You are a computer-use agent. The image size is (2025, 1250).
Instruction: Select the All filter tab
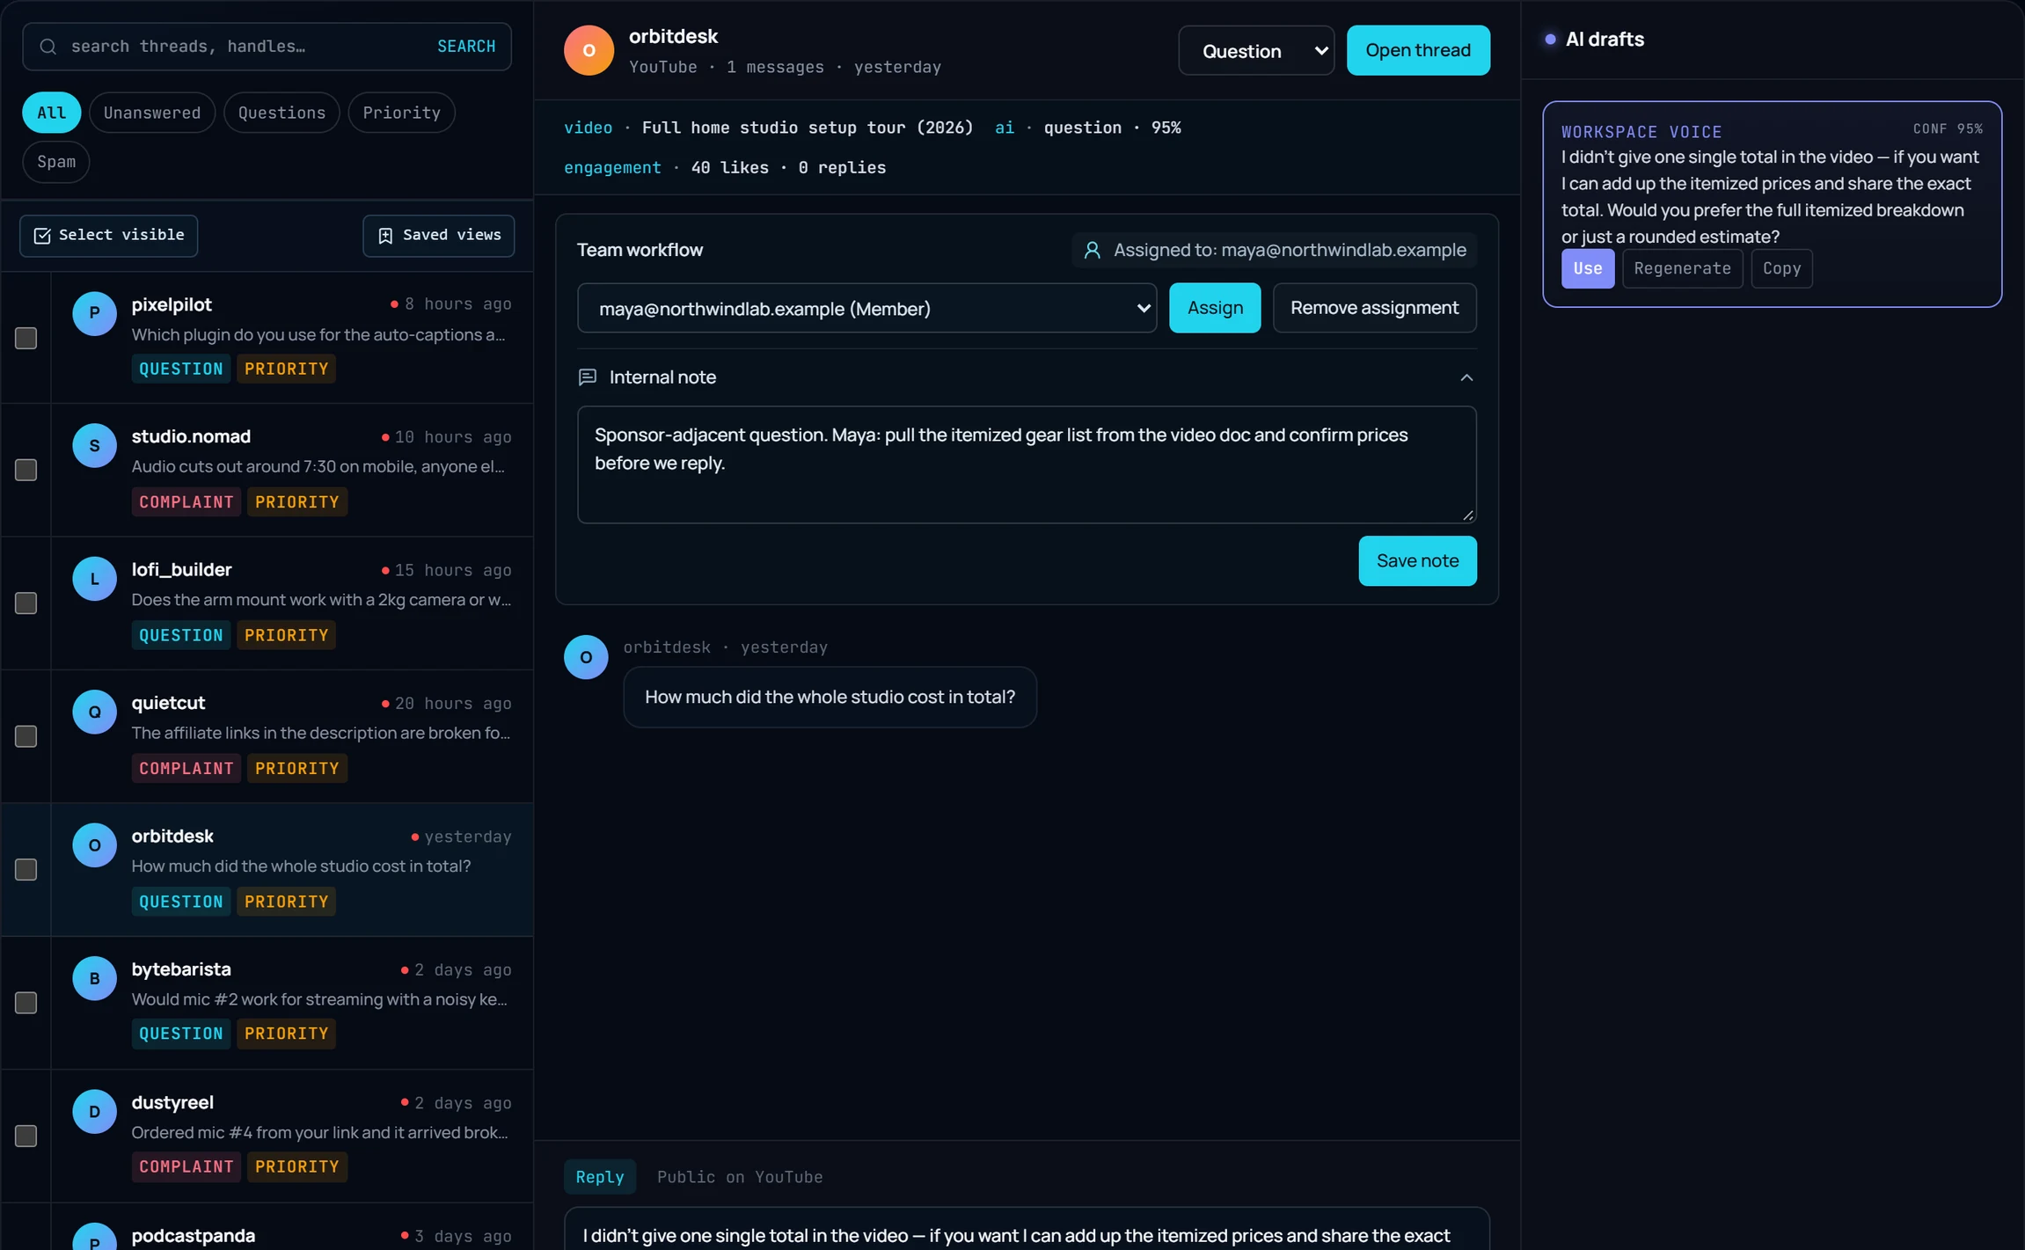coord(51,113)
